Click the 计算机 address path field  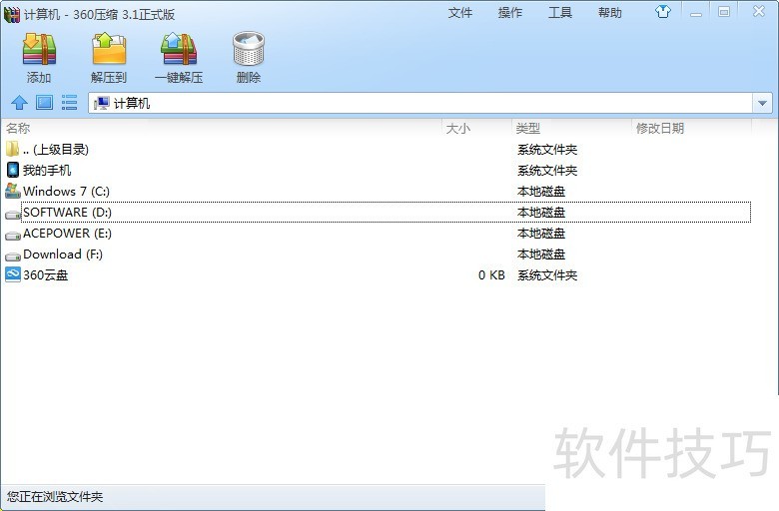pos(420,103)
